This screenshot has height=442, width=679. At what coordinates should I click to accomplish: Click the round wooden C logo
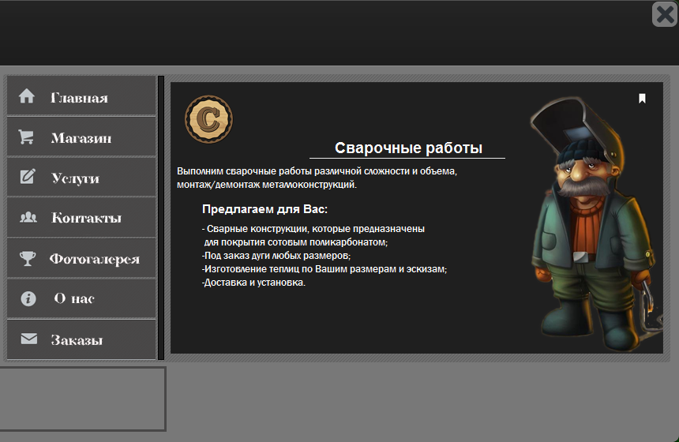pos(208,119)
